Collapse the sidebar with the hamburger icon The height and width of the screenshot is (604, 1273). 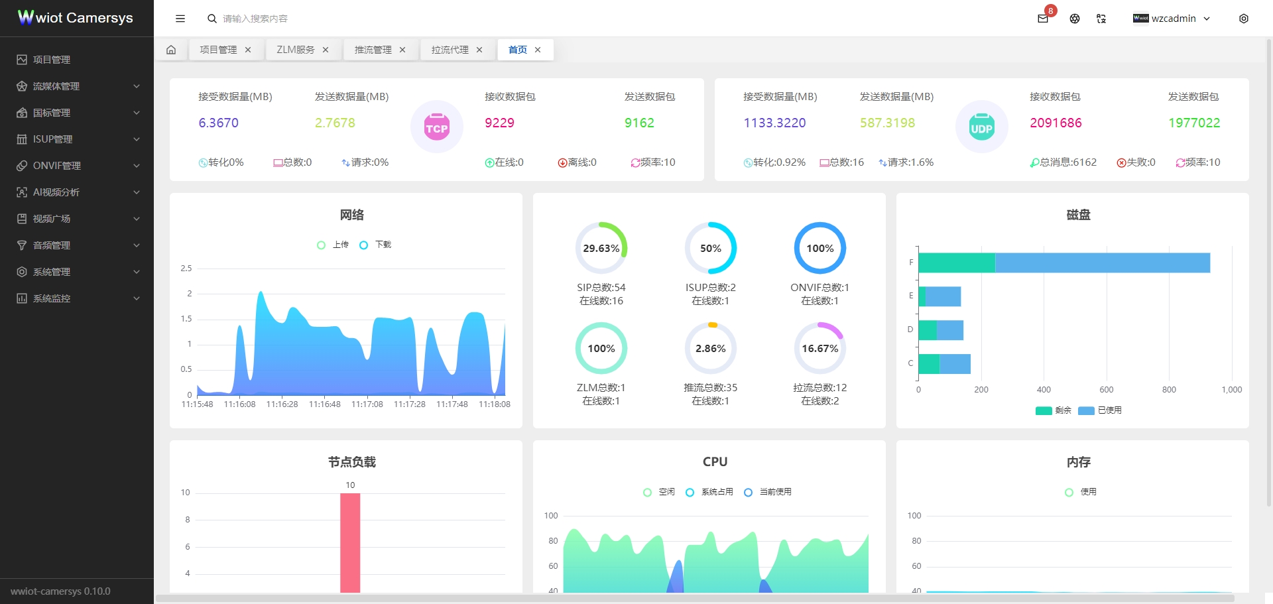pos(180,19)
